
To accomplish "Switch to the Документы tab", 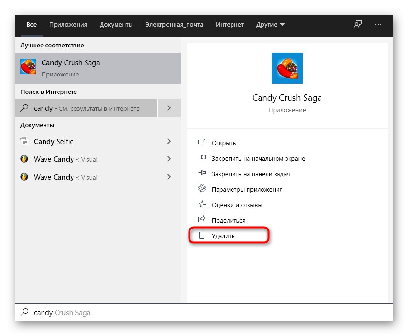I will (x=116, y=25).
